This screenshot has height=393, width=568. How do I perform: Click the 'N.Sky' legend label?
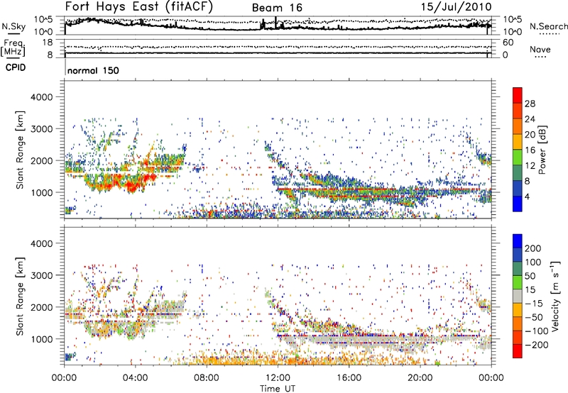point(13,26)
